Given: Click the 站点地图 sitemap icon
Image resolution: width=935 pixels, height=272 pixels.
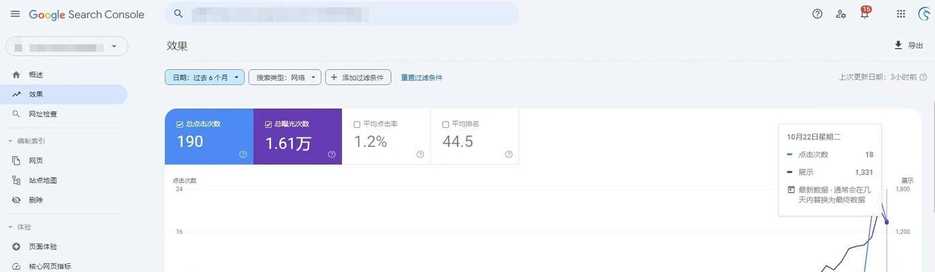Looking at the screenshot, I should (16, 181).
